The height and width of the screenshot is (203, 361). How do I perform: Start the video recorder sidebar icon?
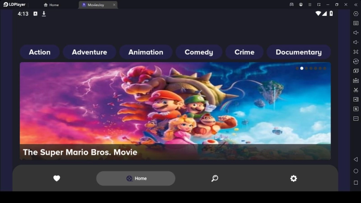click(356, 99)
